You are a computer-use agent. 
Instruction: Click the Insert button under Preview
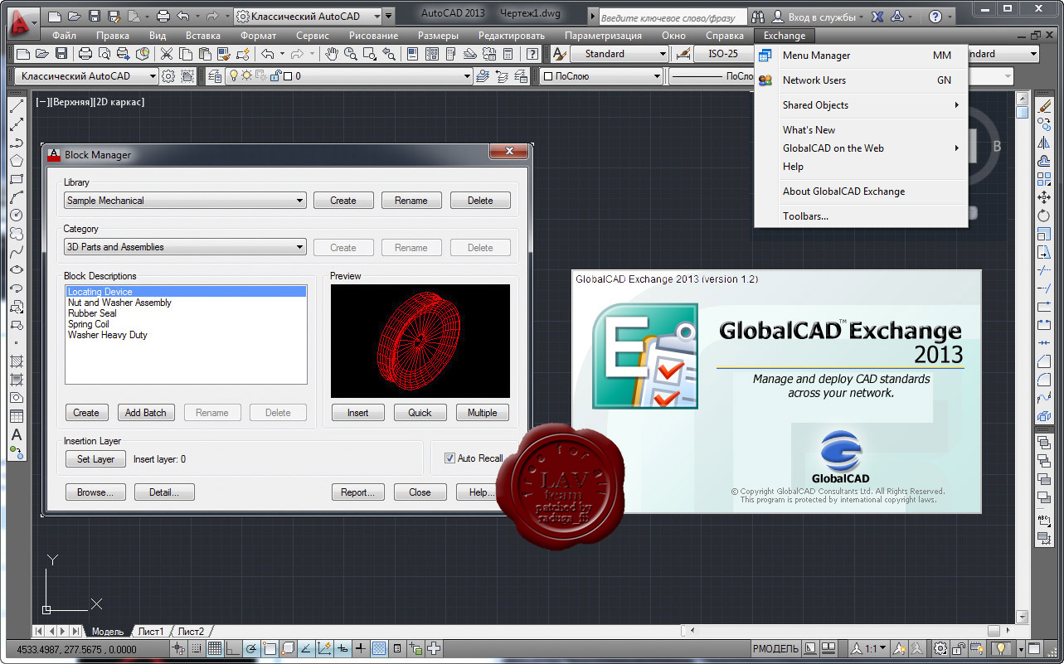point(357,413)
